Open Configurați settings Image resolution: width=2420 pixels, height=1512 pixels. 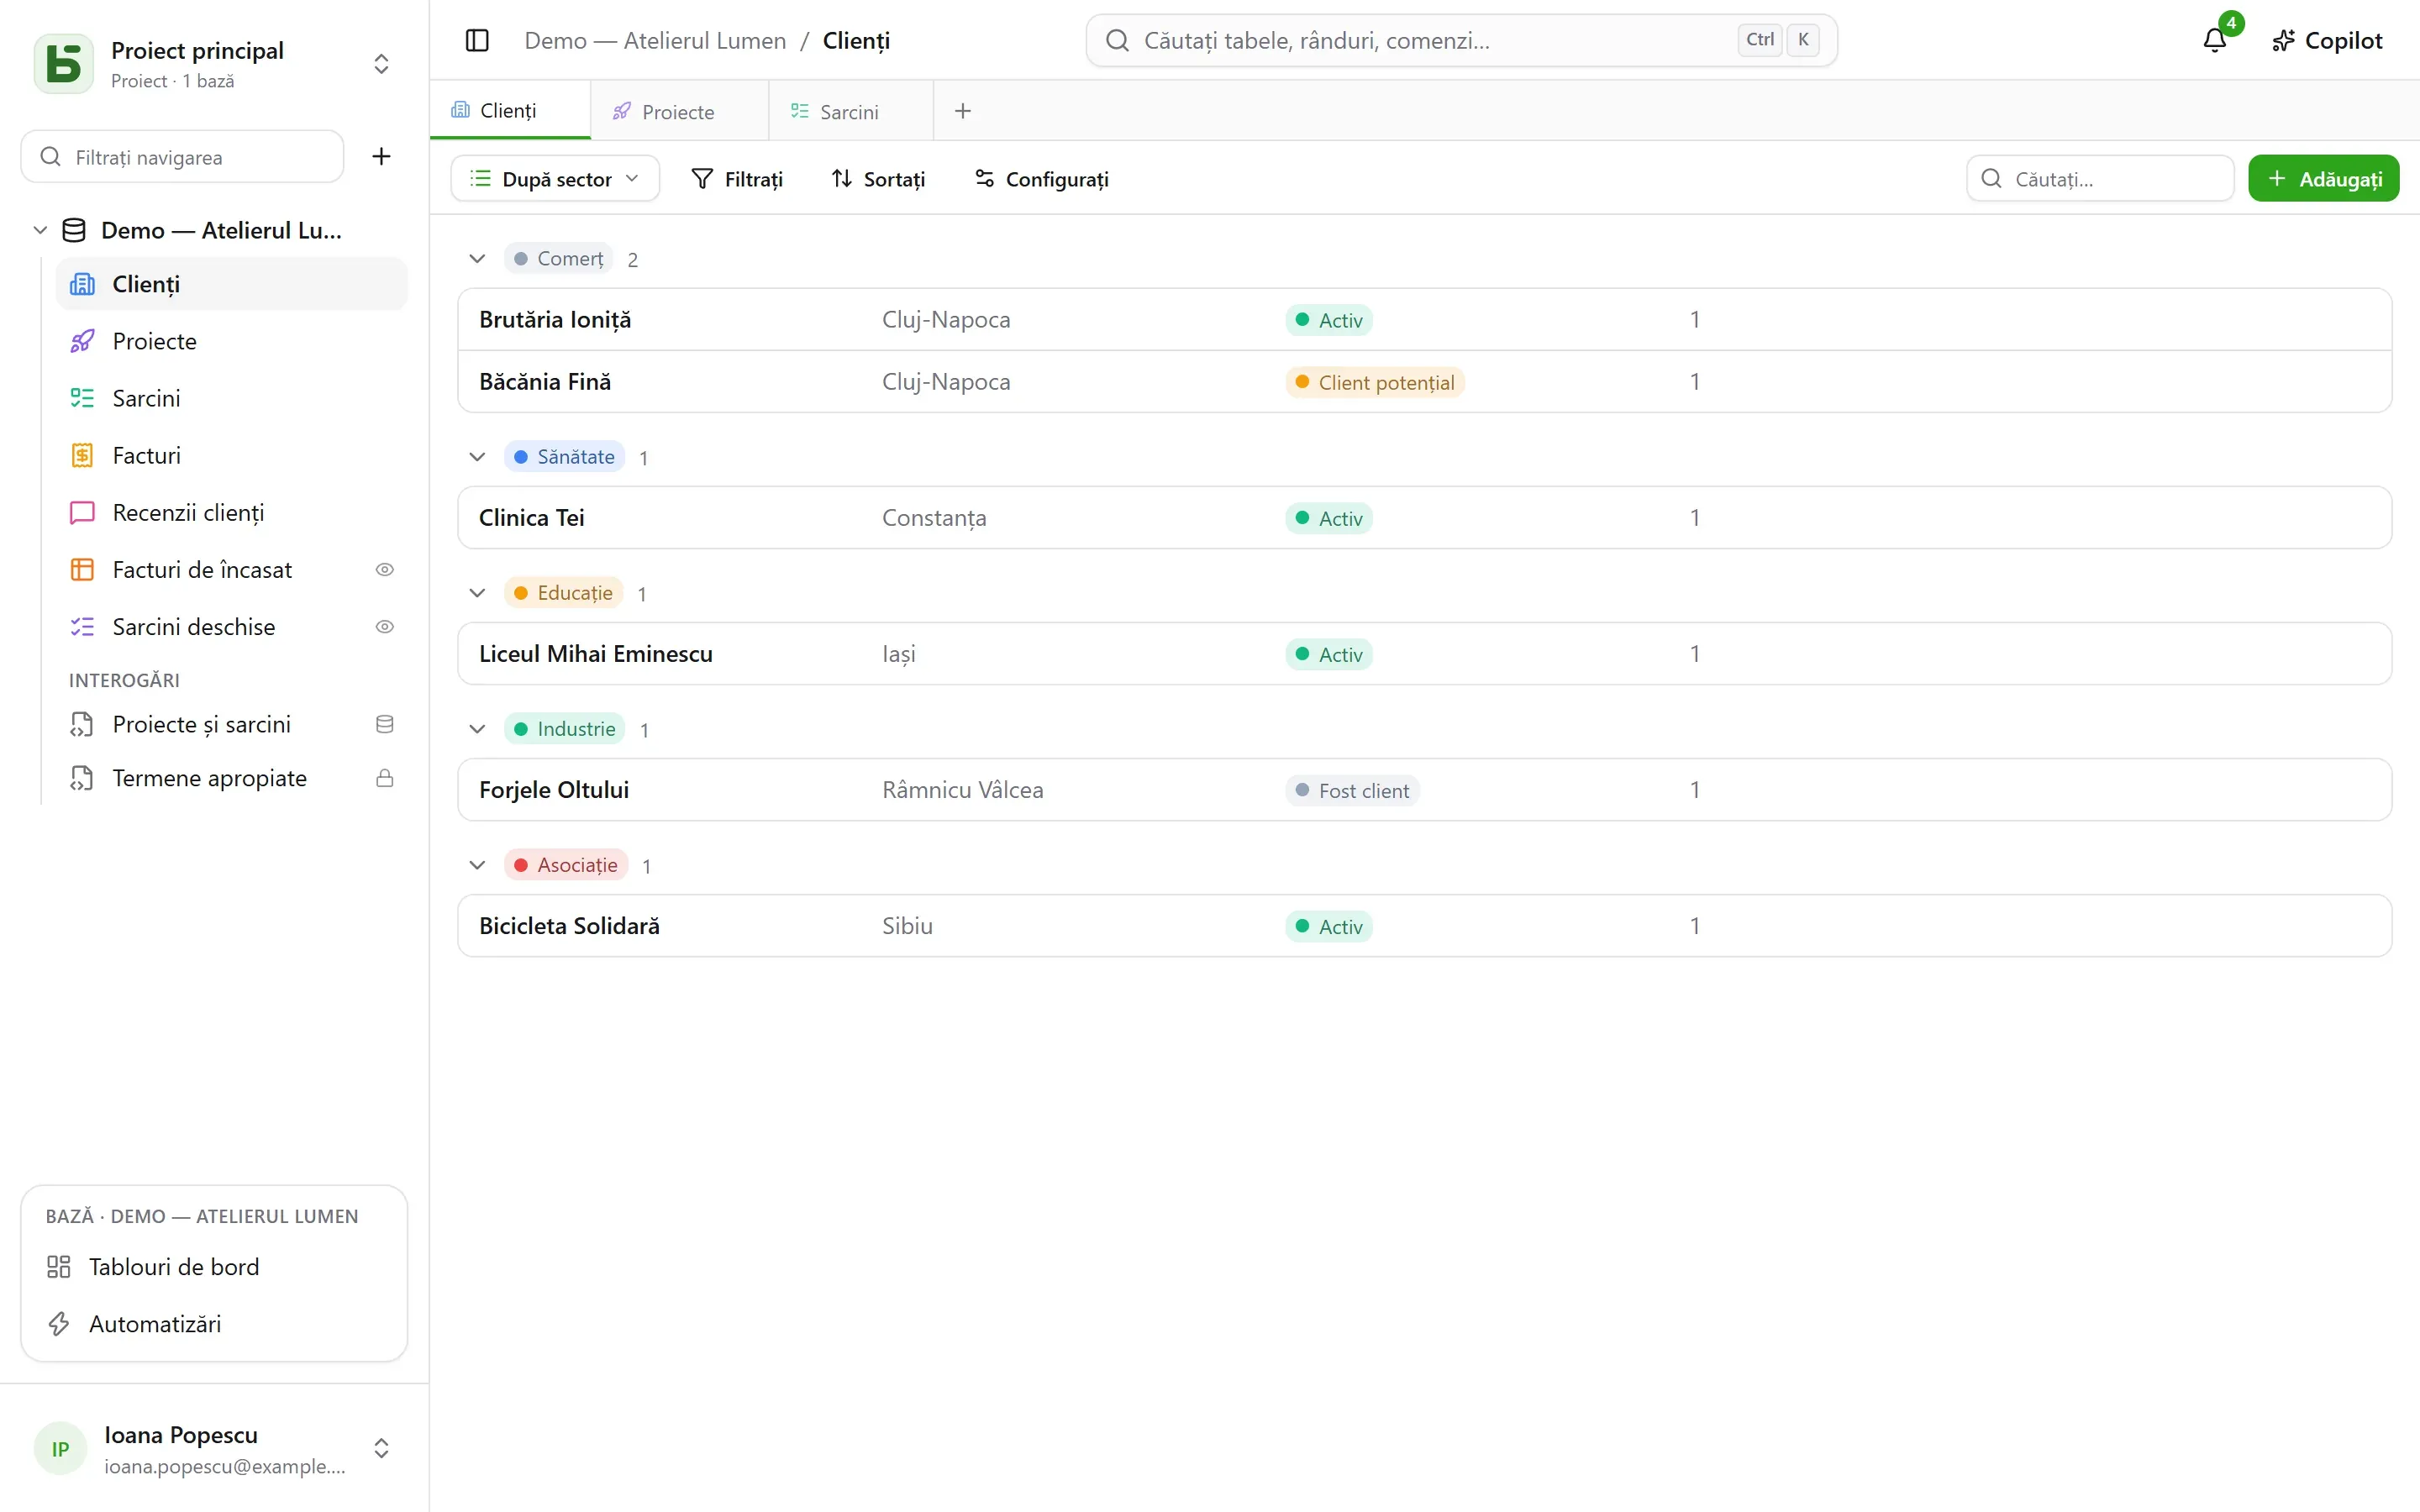(x=1041, y=178)
